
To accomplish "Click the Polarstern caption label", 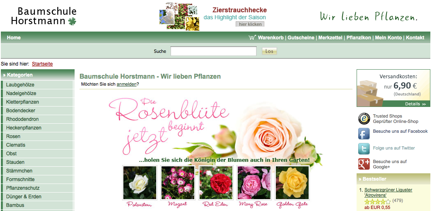I will [139, 204].
